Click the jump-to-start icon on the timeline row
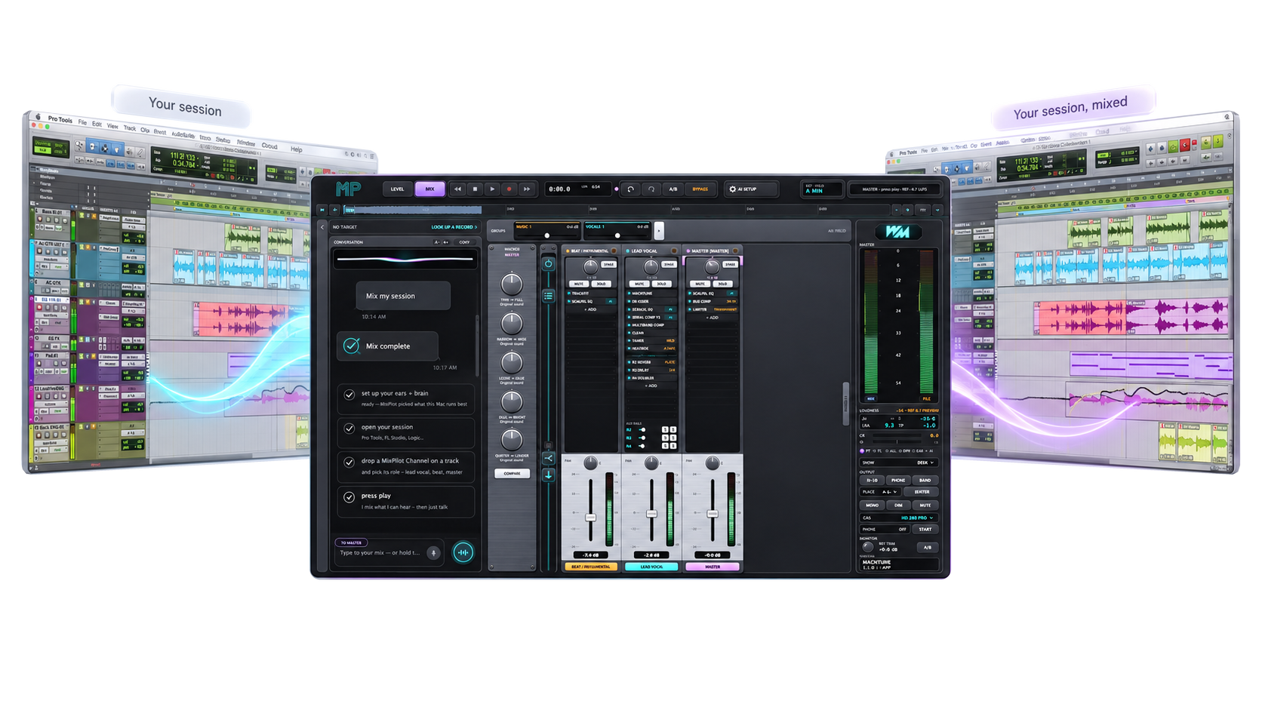1262x710 pixels. 322,210
